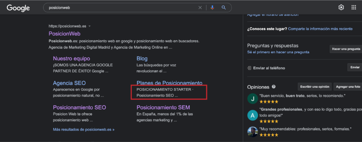Click the https://posicionweb.es URL text
The width and height of the screenshot is (362, 142).
click(x=68, y=26)
